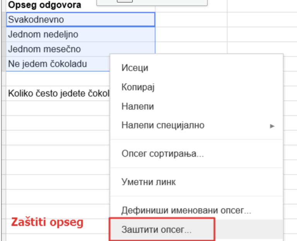Screen dimensions: 297x241
Task: Click the Ne jedem čokoladu cell
Action: [x=58, y=64]
